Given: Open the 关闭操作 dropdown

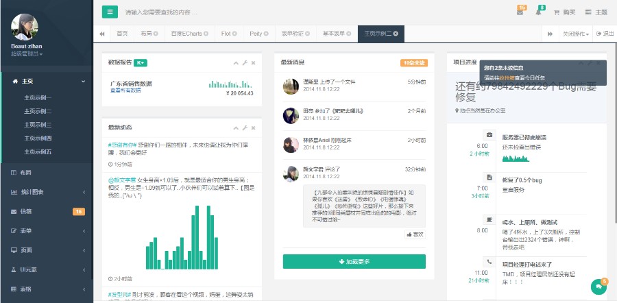Looking at the screenshot, I should click(x=576, y=34).
